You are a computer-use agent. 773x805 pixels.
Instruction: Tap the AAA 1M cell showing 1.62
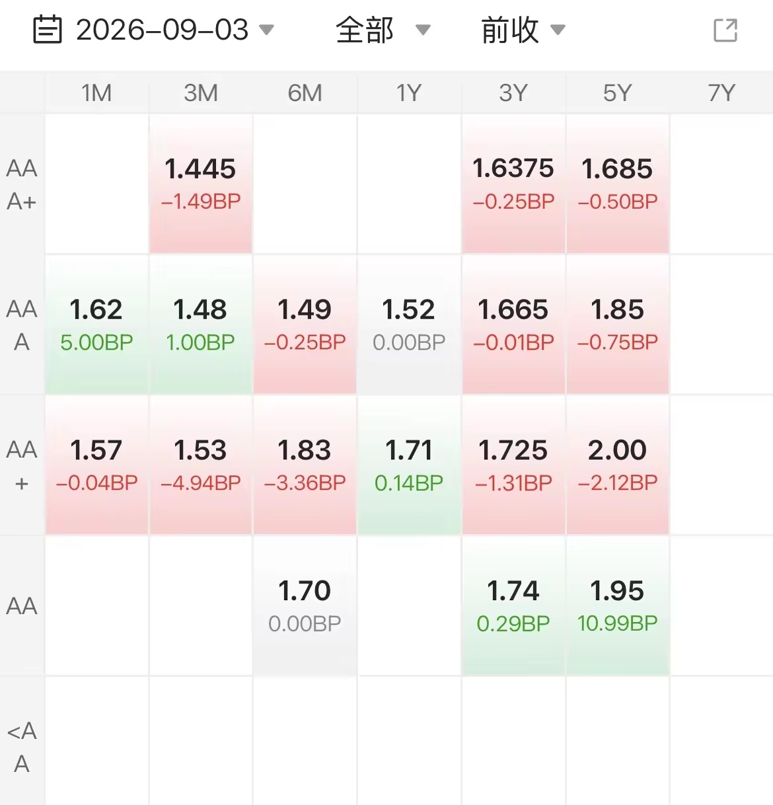96,325
